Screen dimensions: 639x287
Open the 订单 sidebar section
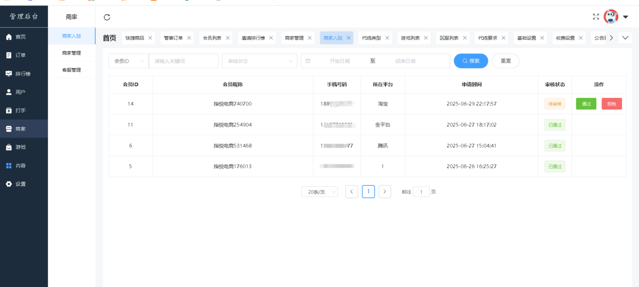pos(24,55)
